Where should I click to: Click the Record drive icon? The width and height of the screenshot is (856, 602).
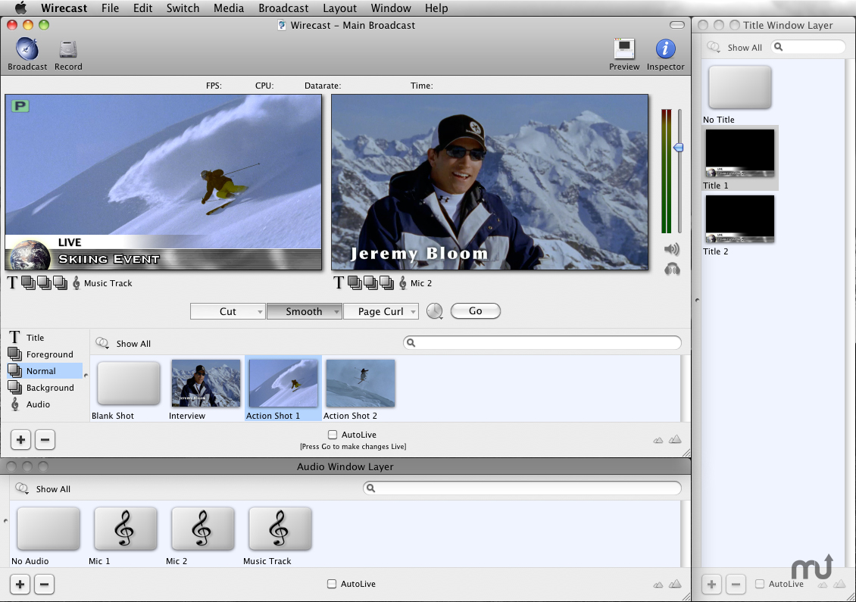pyautogui.click(x=68, y=49)
